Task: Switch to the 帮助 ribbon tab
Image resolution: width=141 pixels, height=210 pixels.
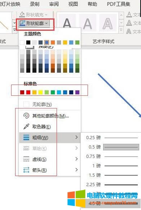Action: pyautogui.click(x=92, y=4)
